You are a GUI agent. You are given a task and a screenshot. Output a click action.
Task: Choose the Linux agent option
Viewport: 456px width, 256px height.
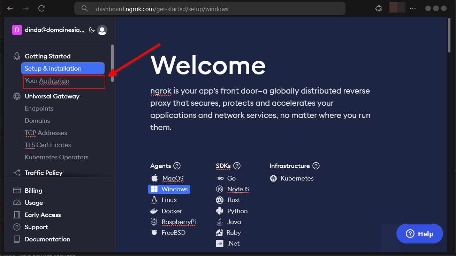[x=169, y=200]
